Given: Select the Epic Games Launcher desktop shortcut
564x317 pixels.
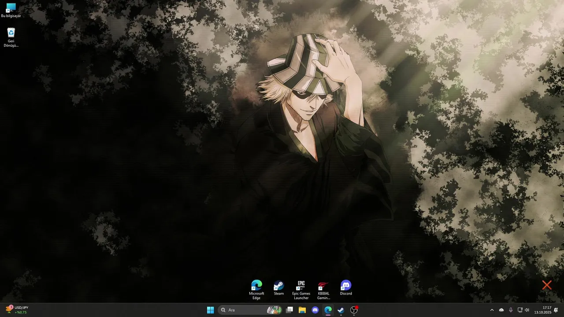Looking at the screenshot, I should 301,290.
